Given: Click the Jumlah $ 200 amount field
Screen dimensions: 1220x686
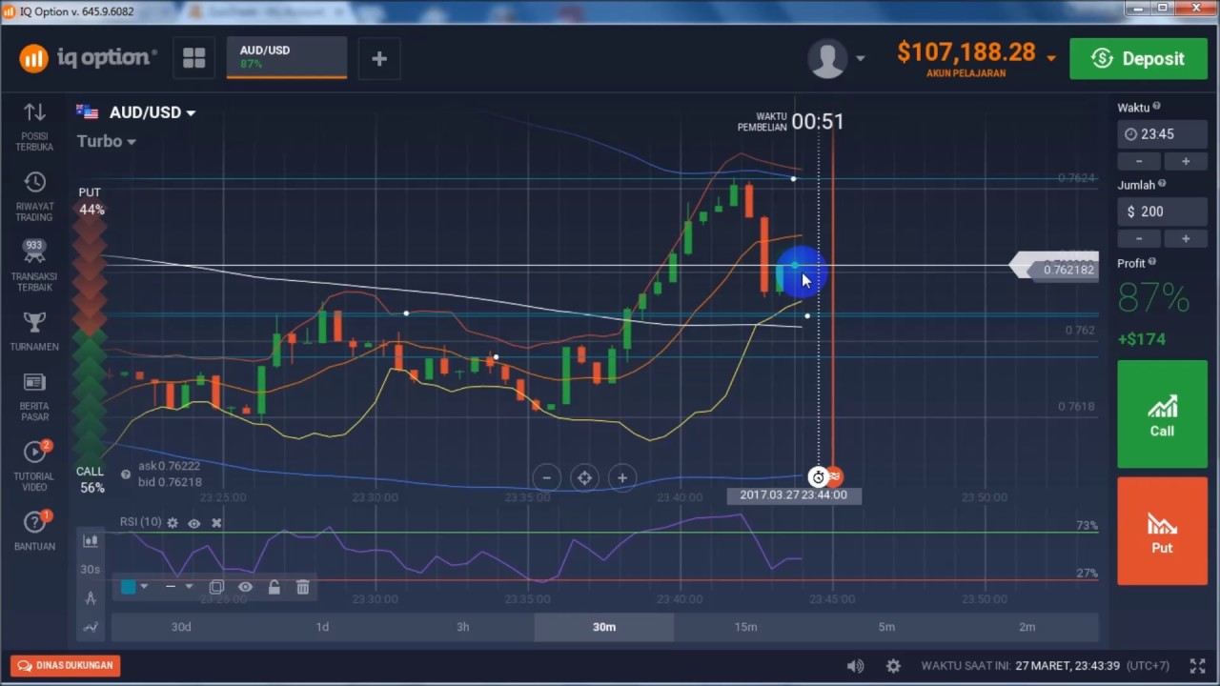Looking at the screenshot, I should (x=1162, y=212).
